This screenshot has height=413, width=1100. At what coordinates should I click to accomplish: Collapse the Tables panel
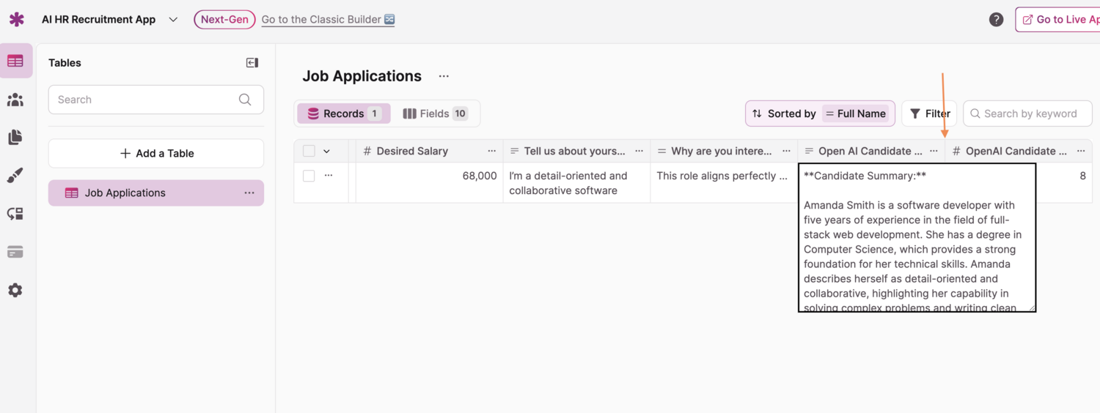point(252,63)
